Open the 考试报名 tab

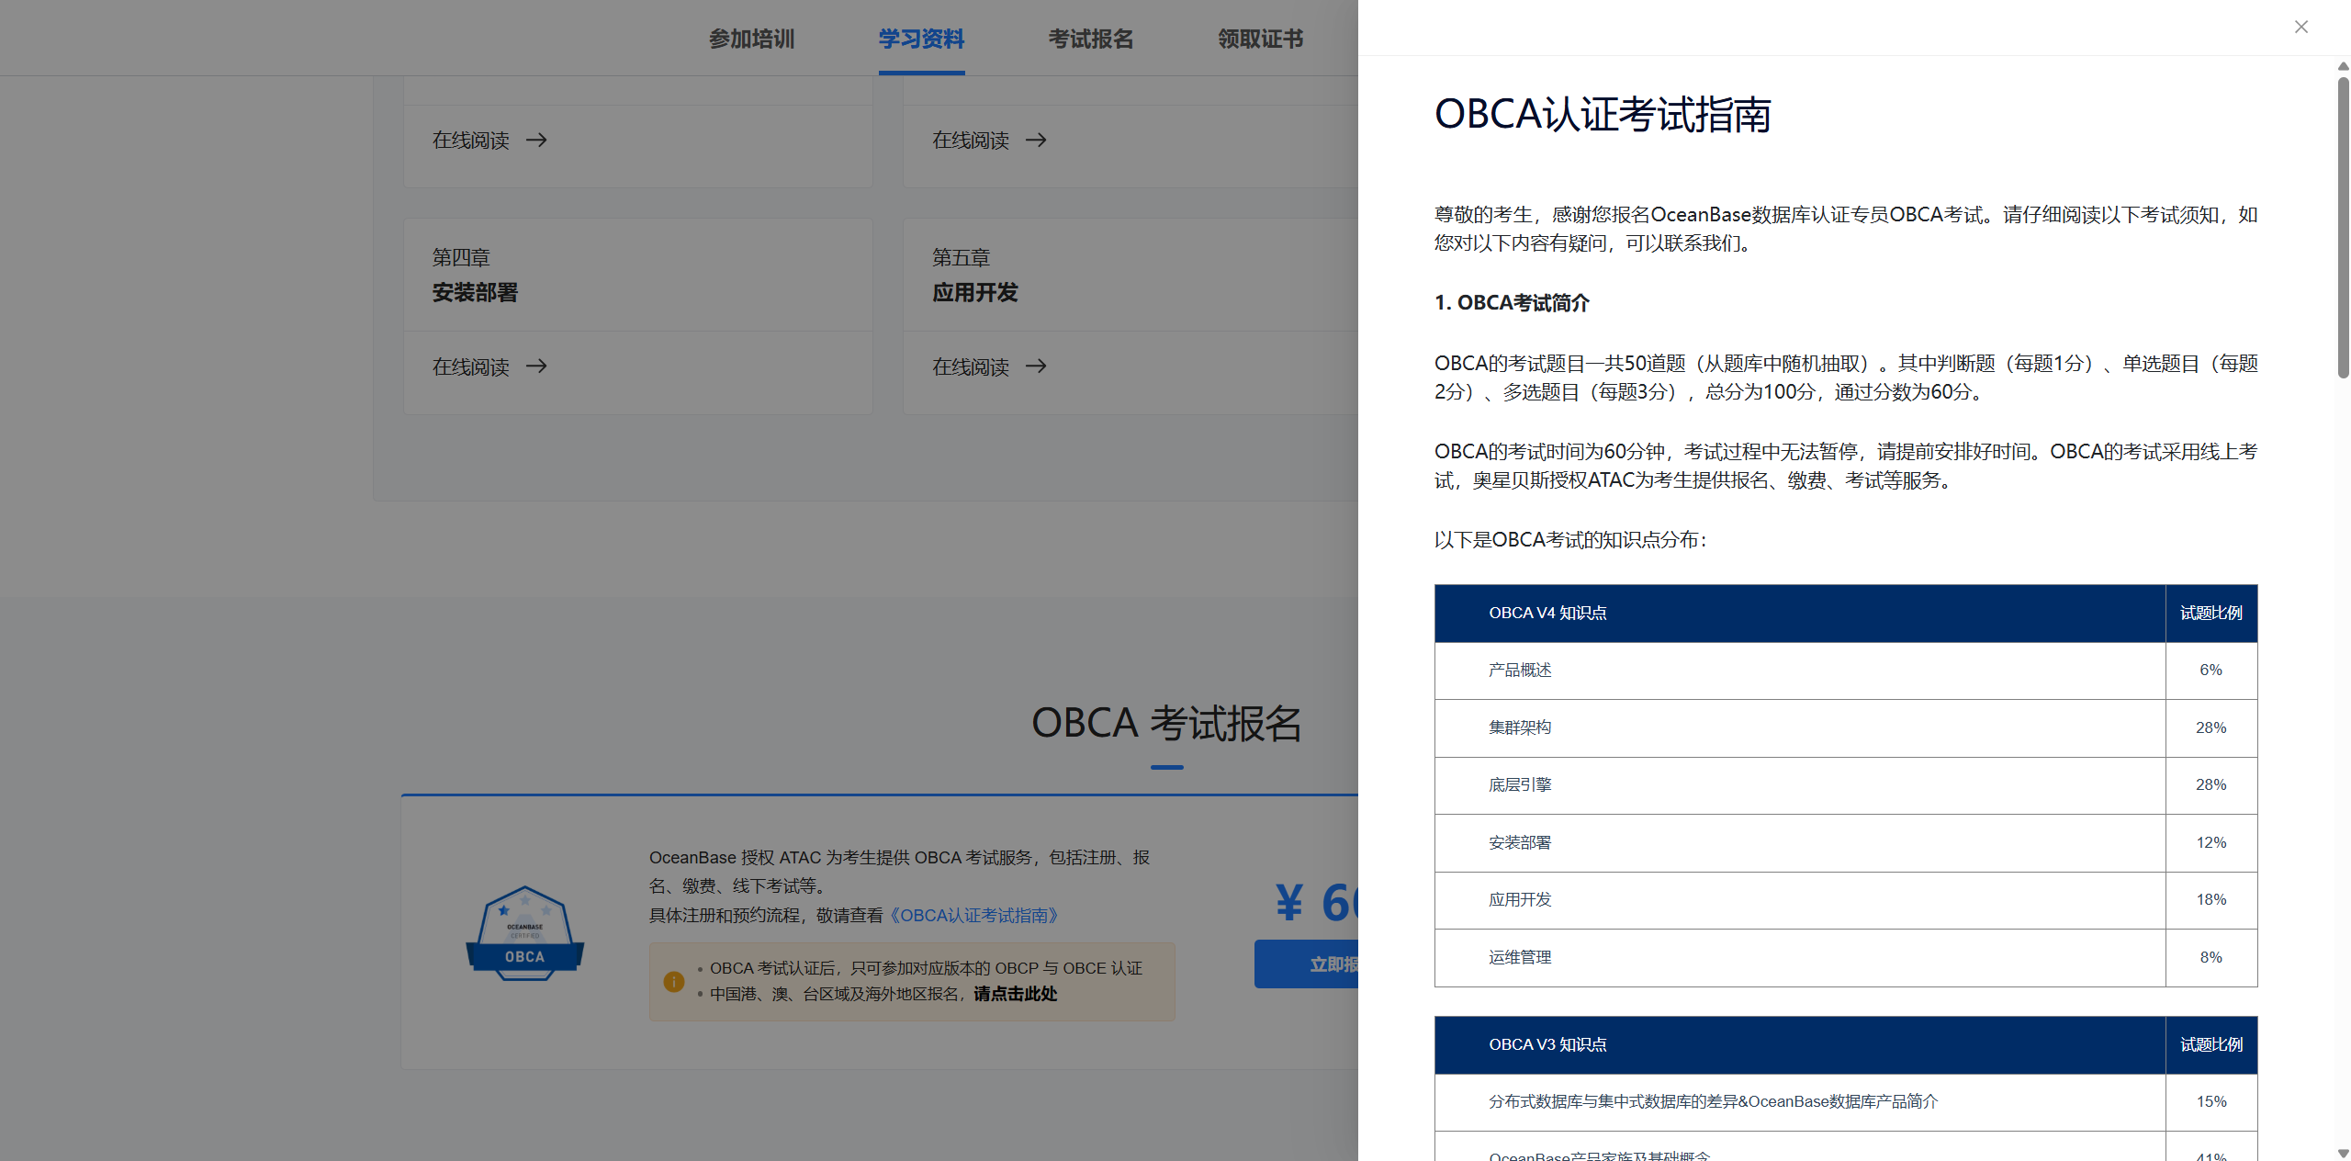1091,39
